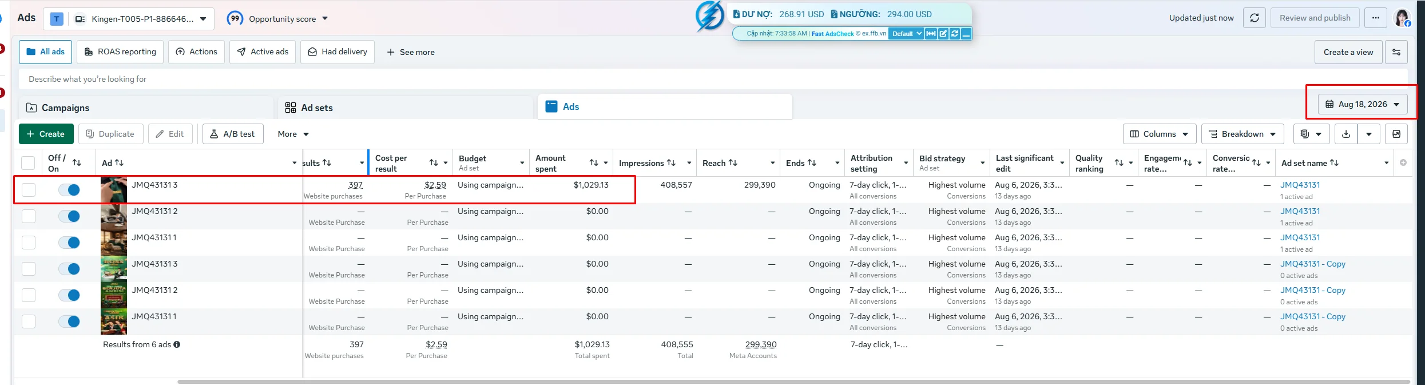
Task: Open the Aug 18, 2026 date picker
Action: [x=1362, y=104]
